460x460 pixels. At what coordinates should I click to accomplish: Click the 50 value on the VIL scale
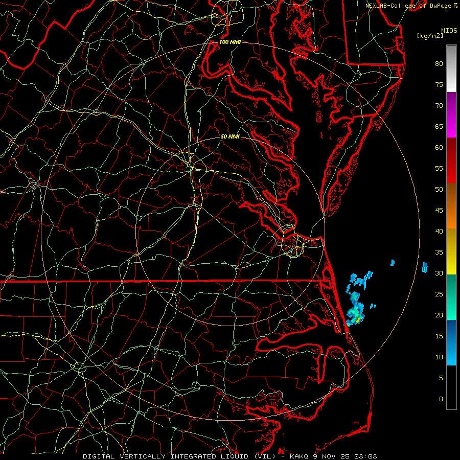[439, 189]
